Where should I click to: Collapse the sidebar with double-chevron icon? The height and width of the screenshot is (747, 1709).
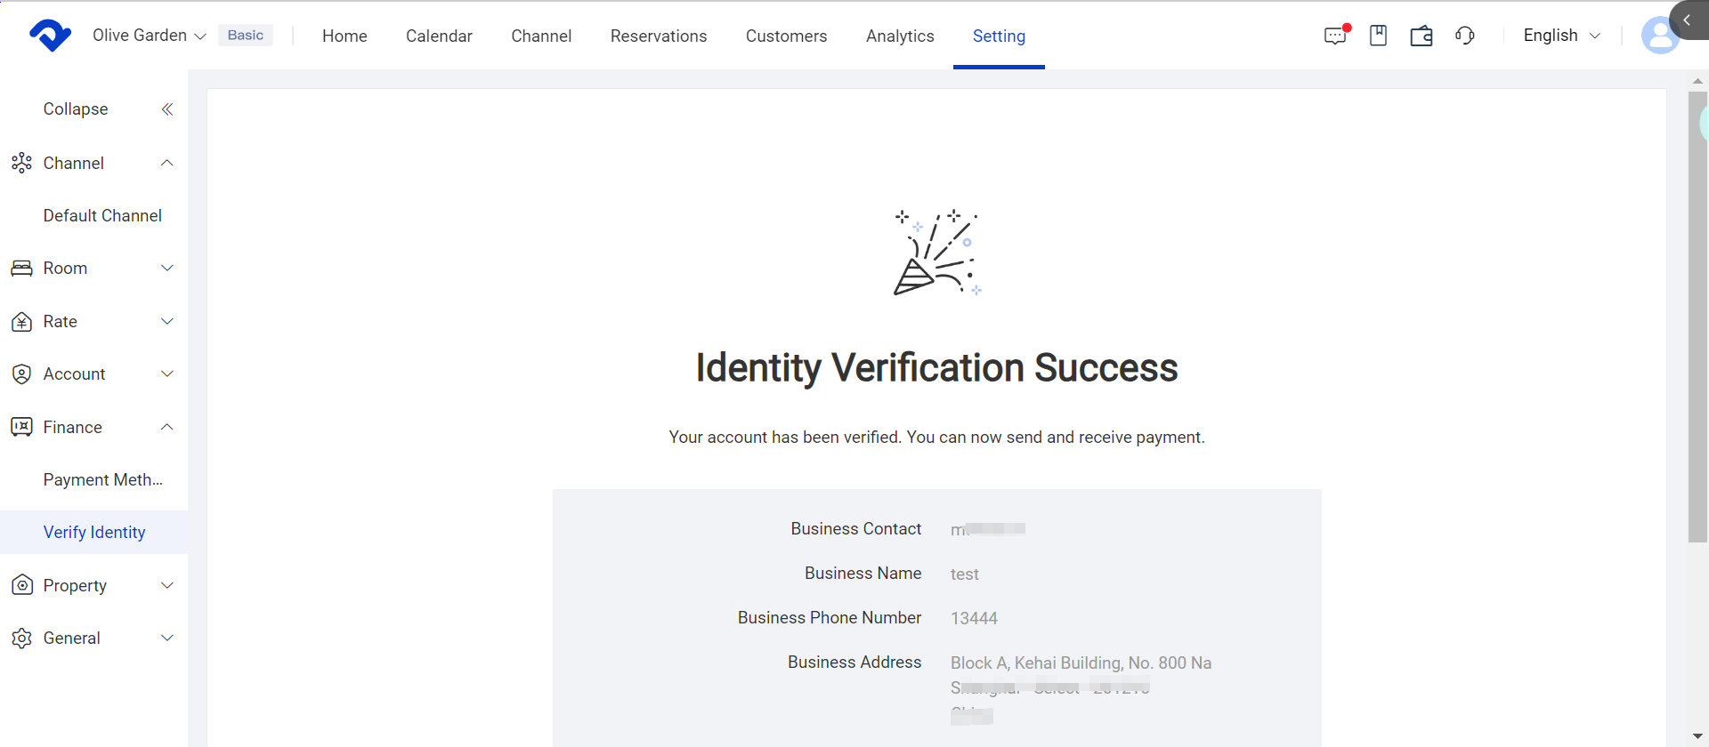[166, 109]
